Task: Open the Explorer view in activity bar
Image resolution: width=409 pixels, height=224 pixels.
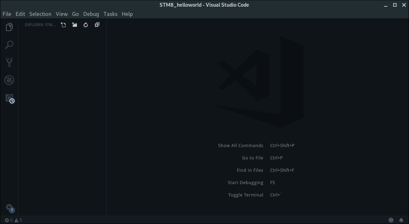Action: (9, 27)
